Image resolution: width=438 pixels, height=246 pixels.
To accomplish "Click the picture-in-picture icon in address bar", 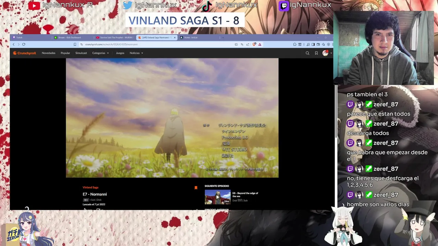I will (x=236, y=44).
